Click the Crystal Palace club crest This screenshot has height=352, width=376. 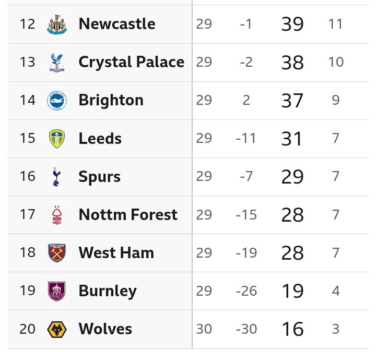coord(57,62)
